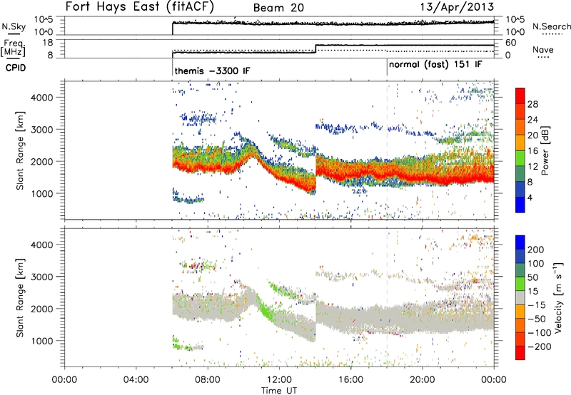Click 'normal (fast) 151 IF' CPID text
Screen dimensions: 571x395
[435, 64]
